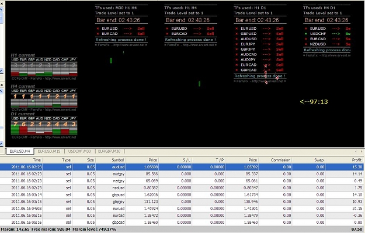The width and height of the screenshot is (365, 233).
Task: Click the current price 85.337
Action: pyautogui.click(x=252, y=174)
